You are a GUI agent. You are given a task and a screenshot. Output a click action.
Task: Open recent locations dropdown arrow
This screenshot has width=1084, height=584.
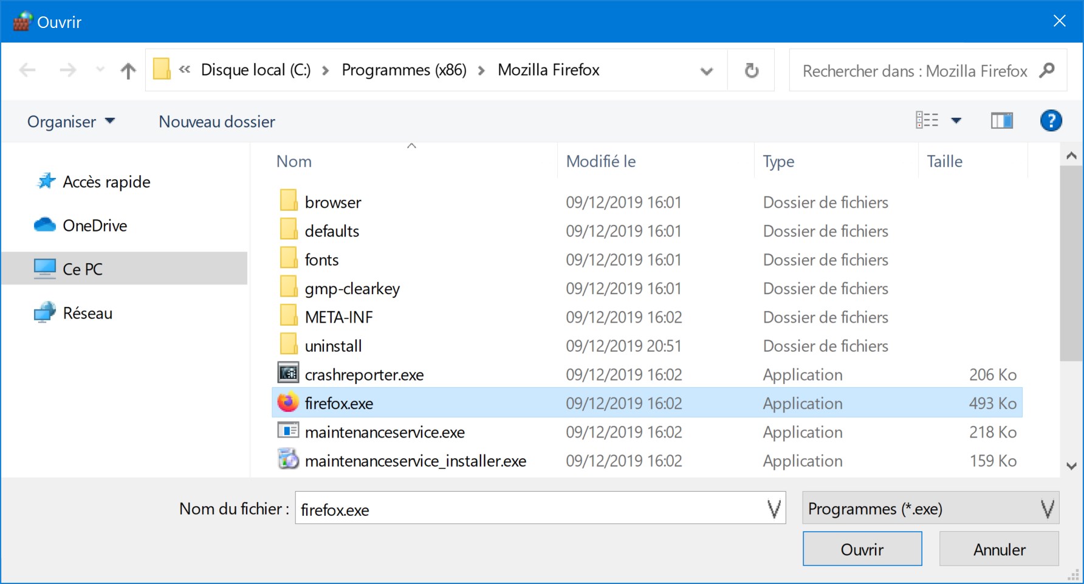point(100,70)
